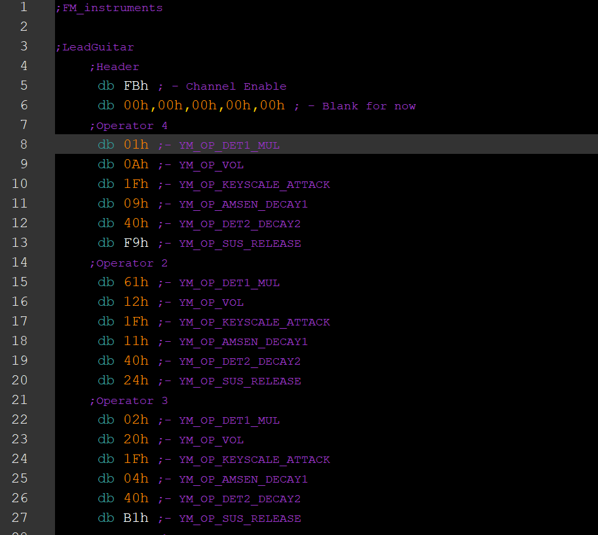Screen dimensions: 598x535
Task: Click "YM_OP_DET1_MUL" on line 15
Action: click(x=229, y=283)
